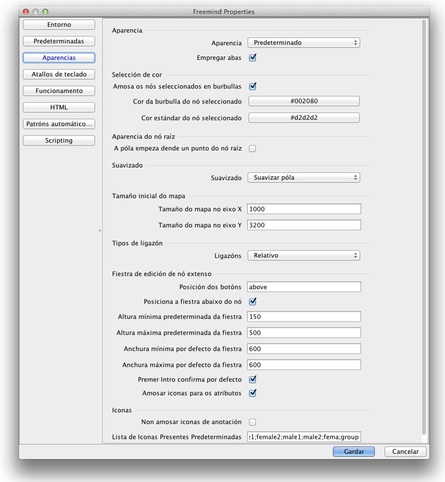This screenshot has height=482, width=445.
Task: Click the Tamaño do mapa no eixo X field
Action: 304,208
